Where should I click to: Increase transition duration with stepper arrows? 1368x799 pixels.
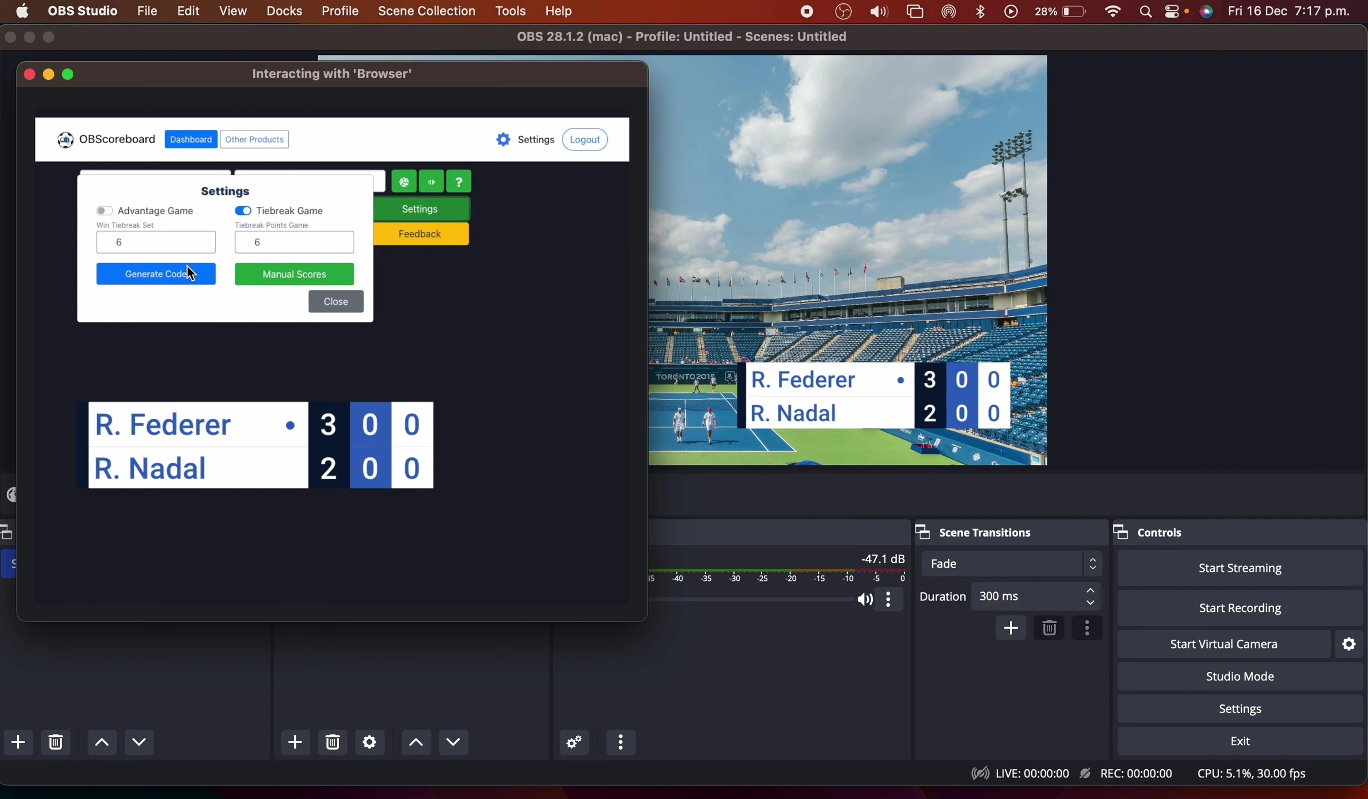point(1089,591)
